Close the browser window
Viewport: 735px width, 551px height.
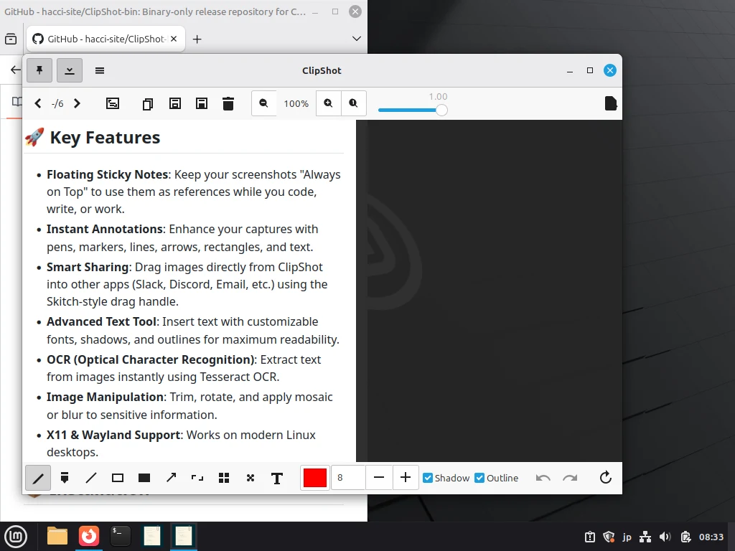click(x=355, y=11)
